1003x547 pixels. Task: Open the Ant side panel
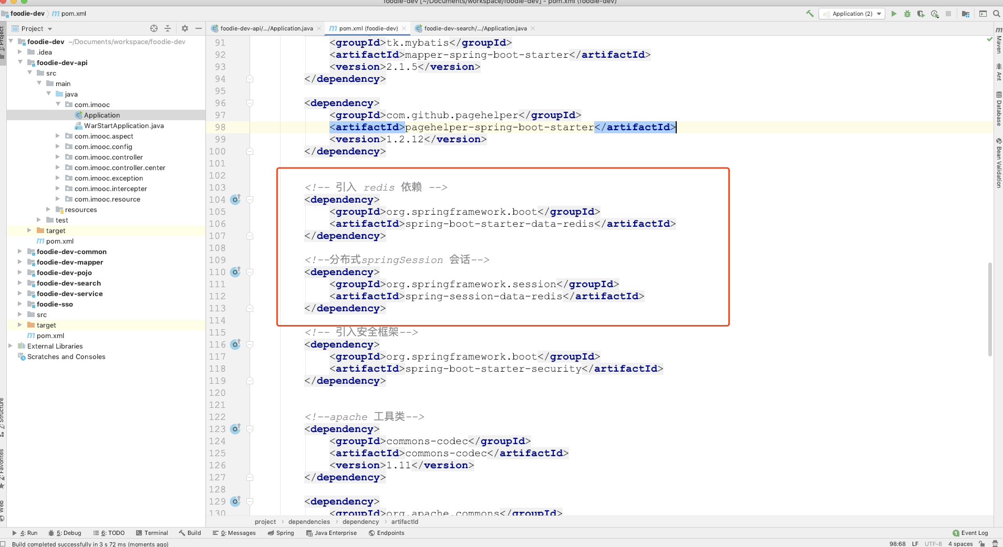click(998, 72)
